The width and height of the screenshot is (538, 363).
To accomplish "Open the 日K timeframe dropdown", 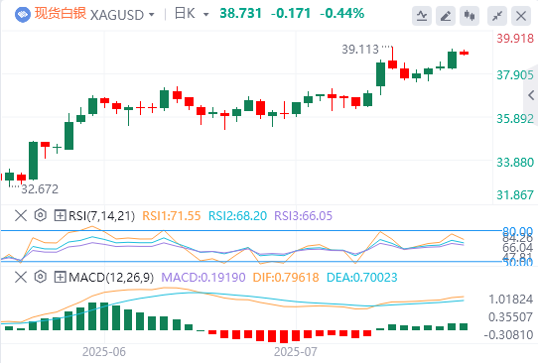I will pos(192,14).
